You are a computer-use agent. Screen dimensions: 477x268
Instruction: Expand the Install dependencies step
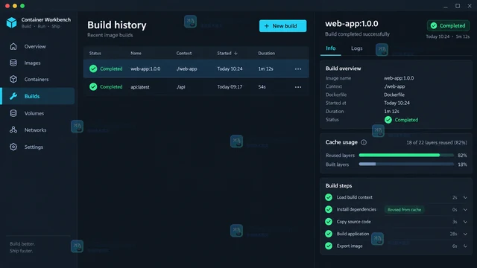[465, 210]
